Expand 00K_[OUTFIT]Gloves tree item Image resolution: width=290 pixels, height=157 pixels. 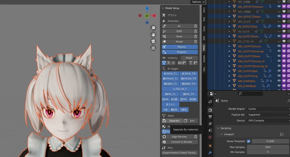click(x=229, y=46)
